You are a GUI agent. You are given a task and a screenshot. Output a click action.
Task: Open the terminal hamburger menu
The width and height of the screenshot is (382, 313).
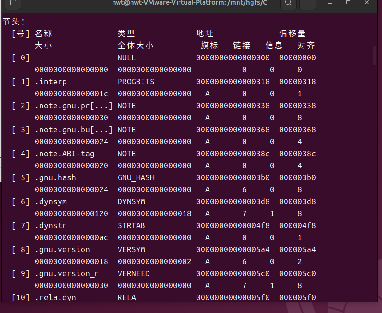308,3
